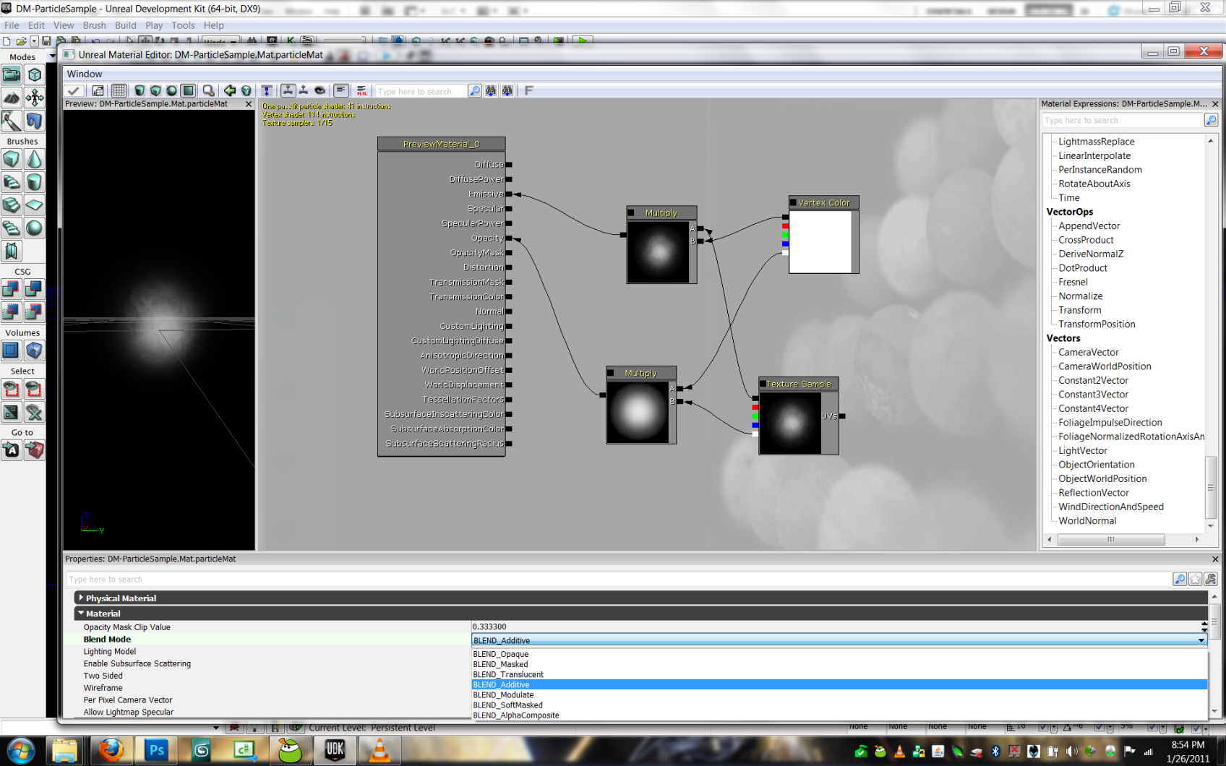Click CSG Subtract icon
1226x766 pixels.
click(34, 289)
